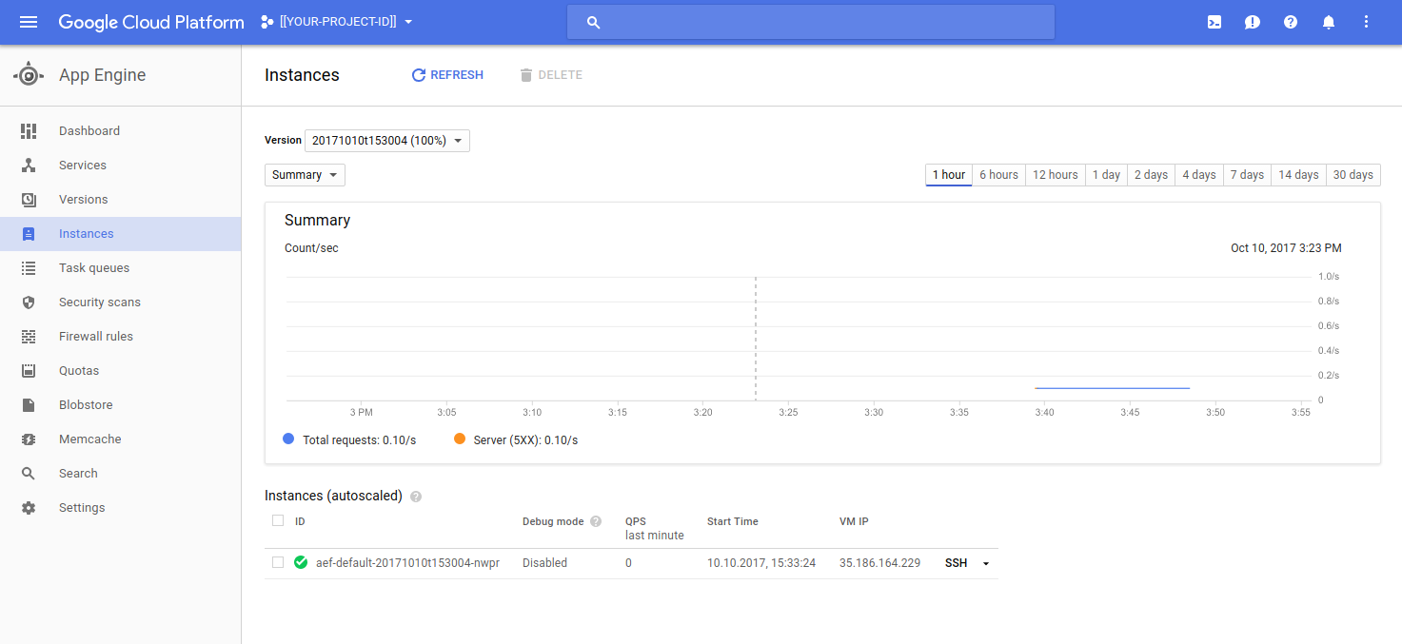The width and height of the screenshot is (1402, 644).
Task: Click the project hexagon icon beside [[YOUR-PROJECT-ID]]
Action: point(267,22)
